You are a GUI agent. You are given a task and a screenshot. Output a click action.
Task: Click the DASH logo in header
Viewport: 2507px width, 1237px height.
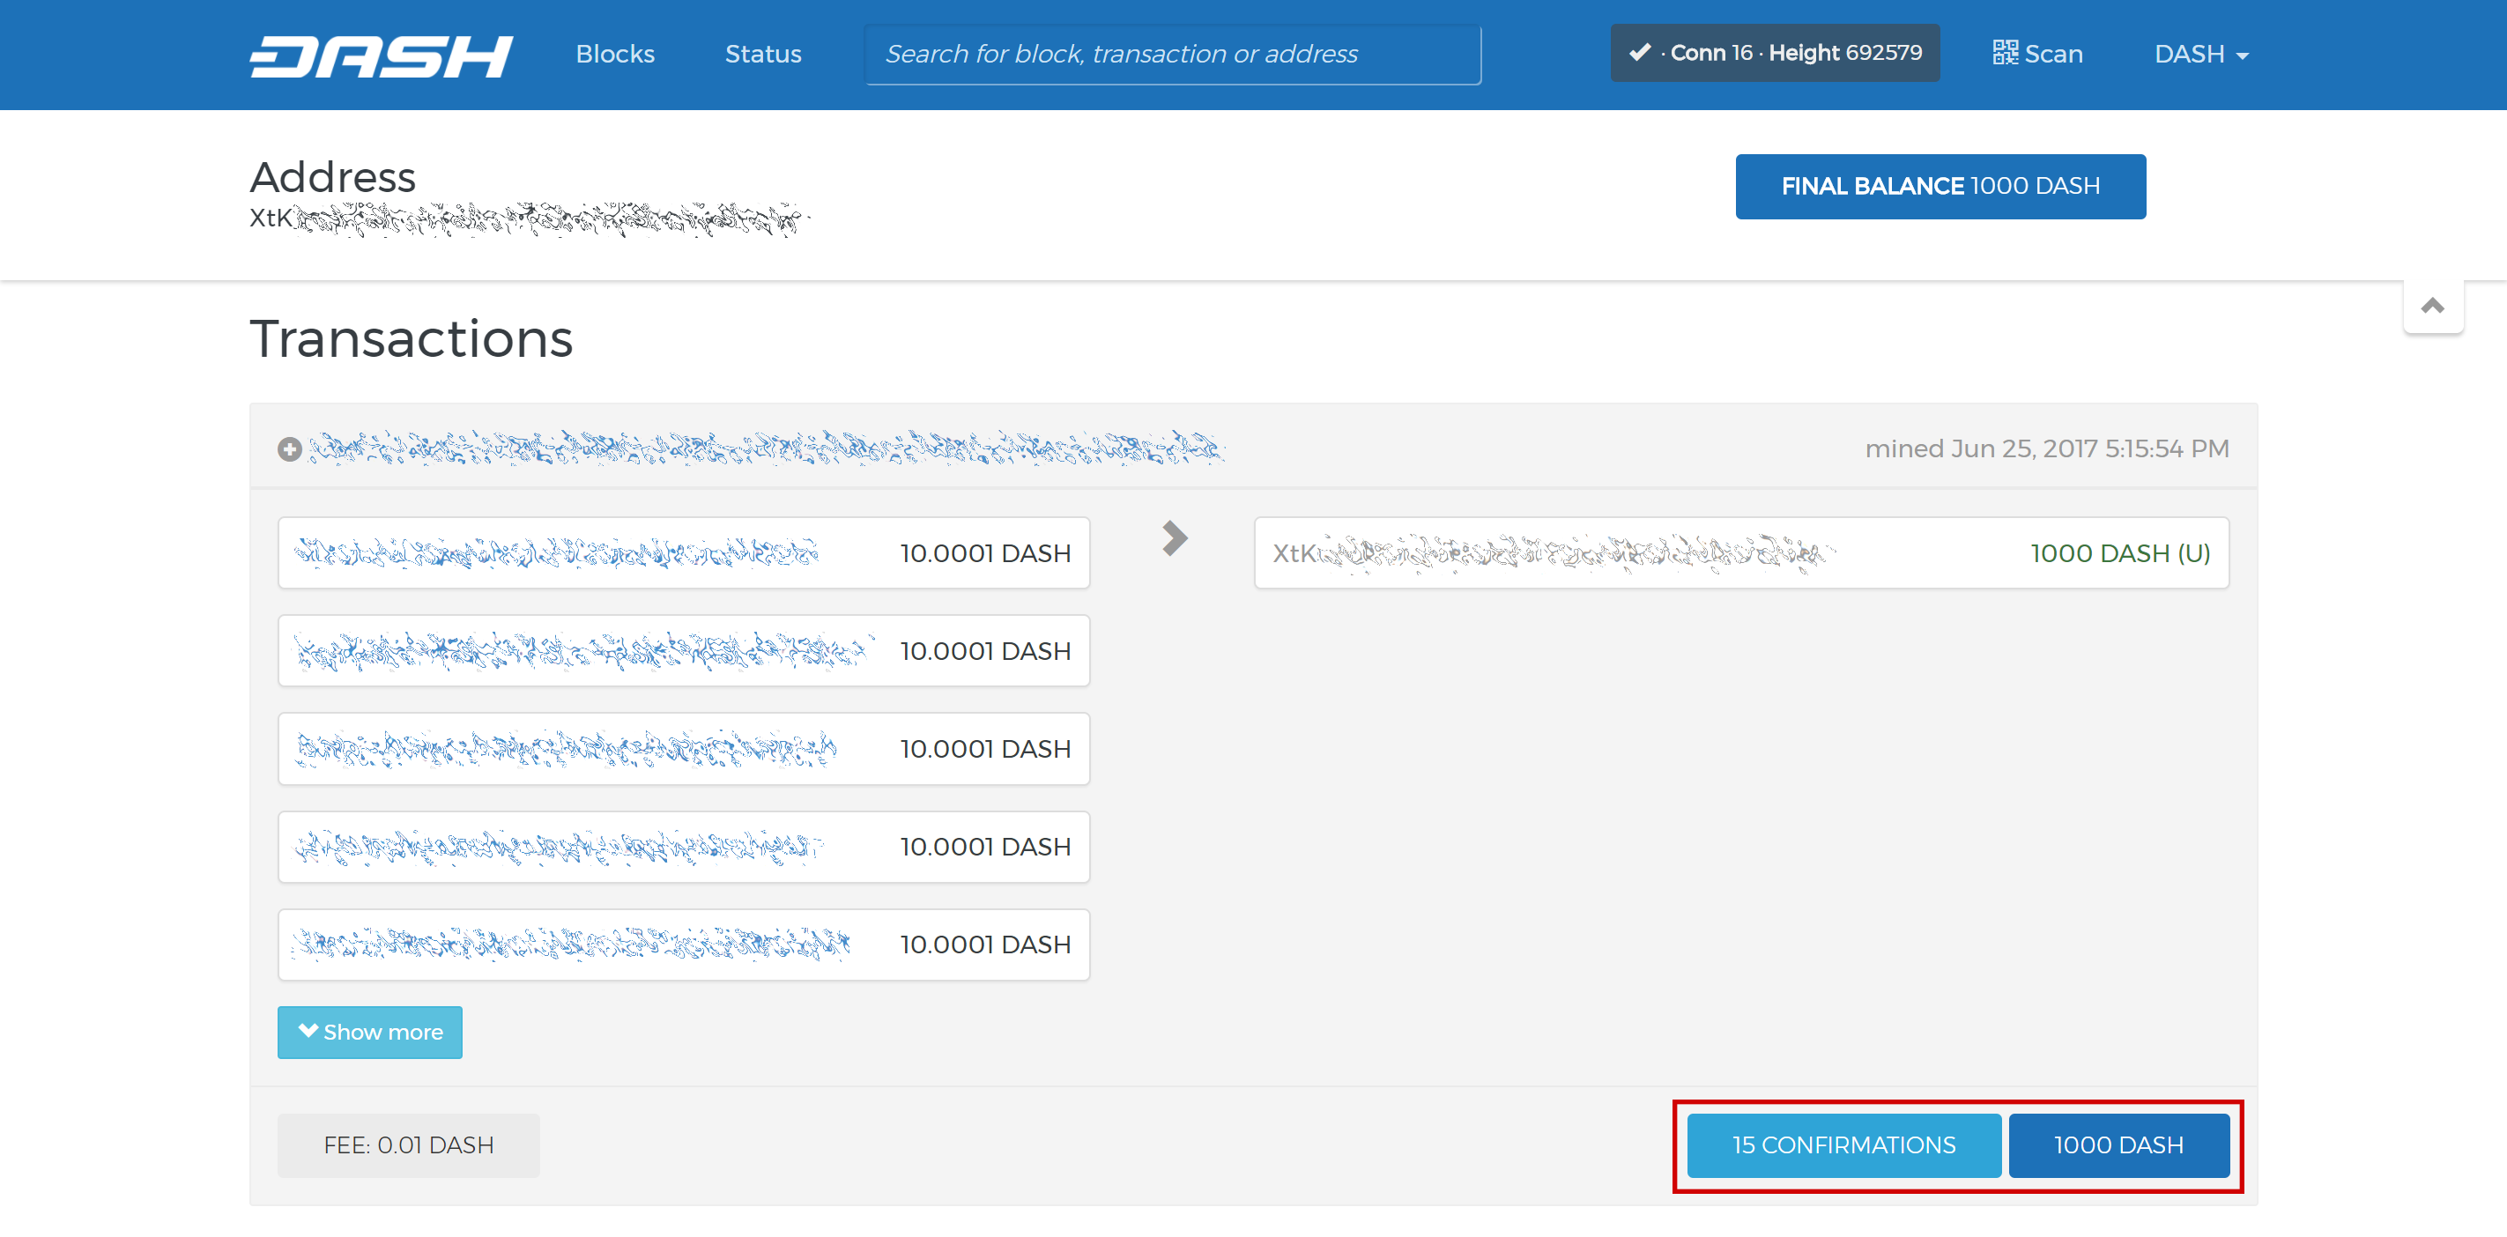coord(381,56)
